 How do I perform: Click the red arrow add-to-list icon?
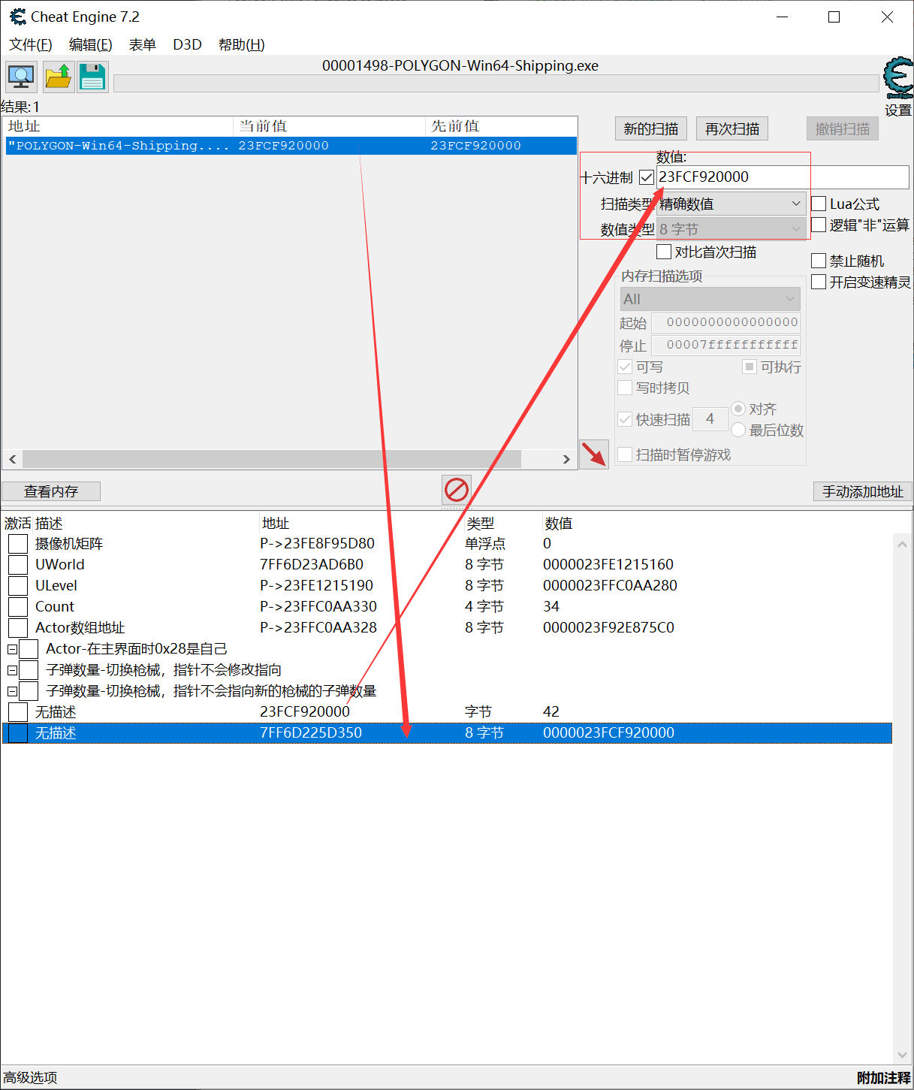point(594,454)
